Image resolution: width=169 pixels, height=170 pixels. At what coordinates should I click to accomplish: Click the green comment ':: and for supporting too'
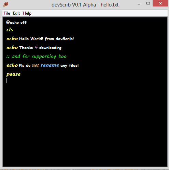click(x=37, y=56)
